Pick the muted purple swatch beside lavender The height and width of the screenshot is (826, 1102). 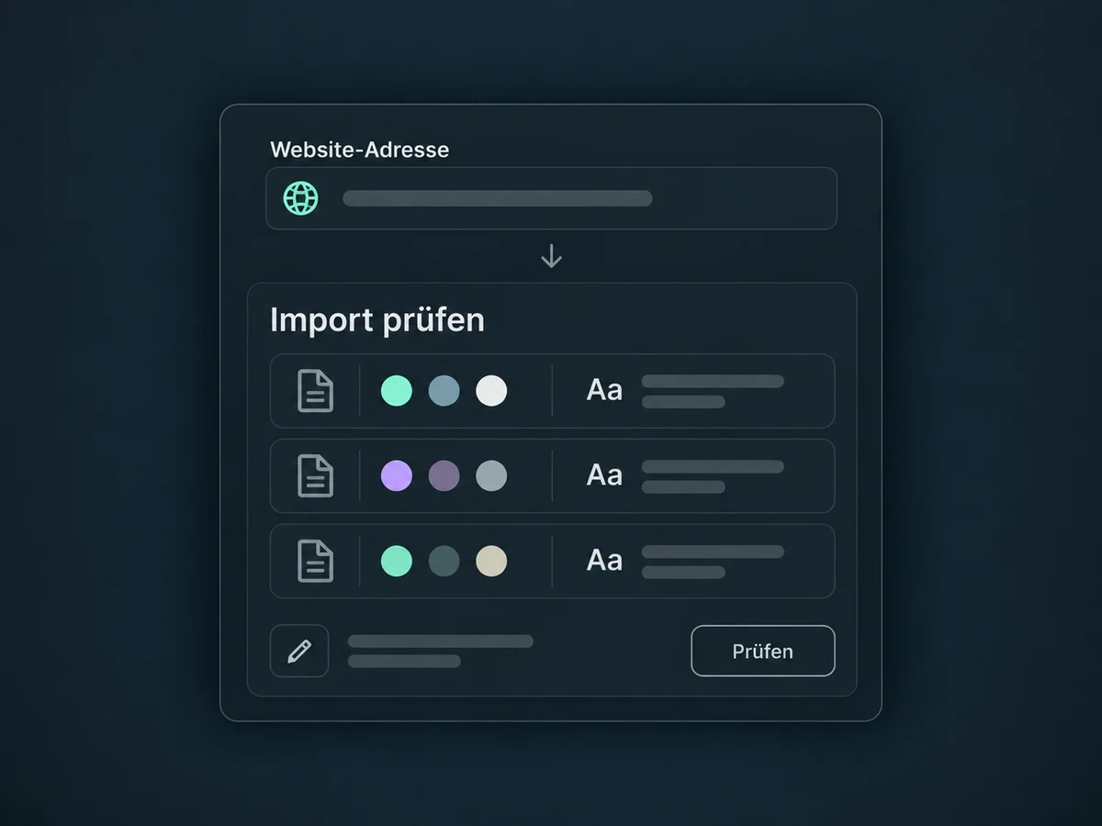[444, 476]
